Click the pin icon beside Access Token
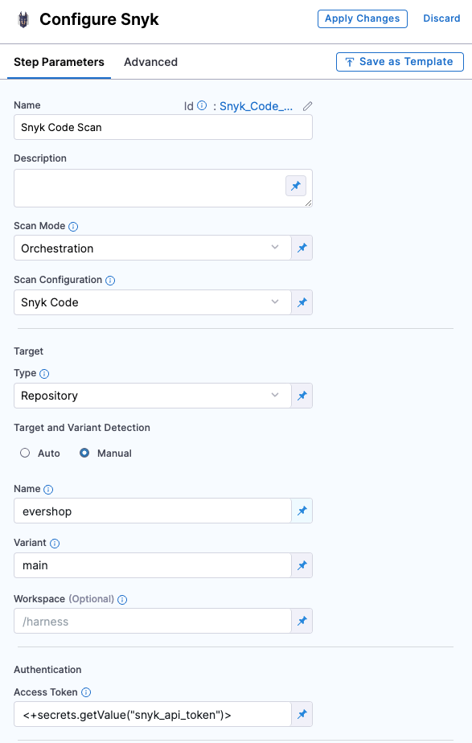This screenshot has height=743, width=472. [302, 714]
